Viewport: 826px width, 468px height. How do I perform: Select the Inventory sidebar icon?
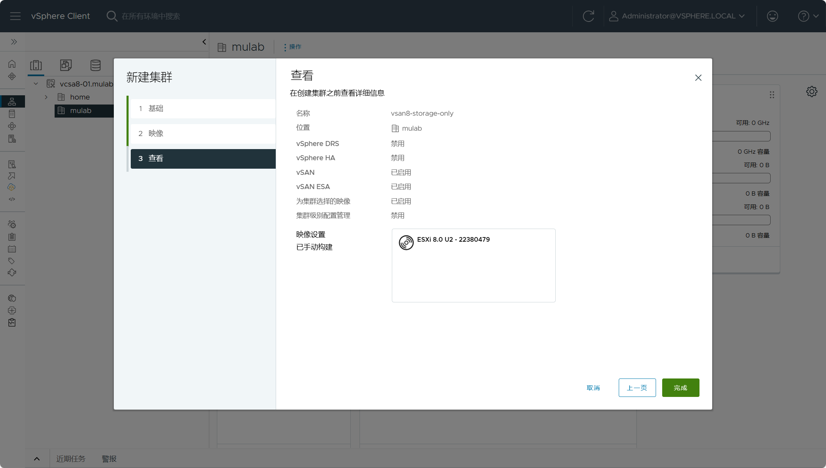12,101
